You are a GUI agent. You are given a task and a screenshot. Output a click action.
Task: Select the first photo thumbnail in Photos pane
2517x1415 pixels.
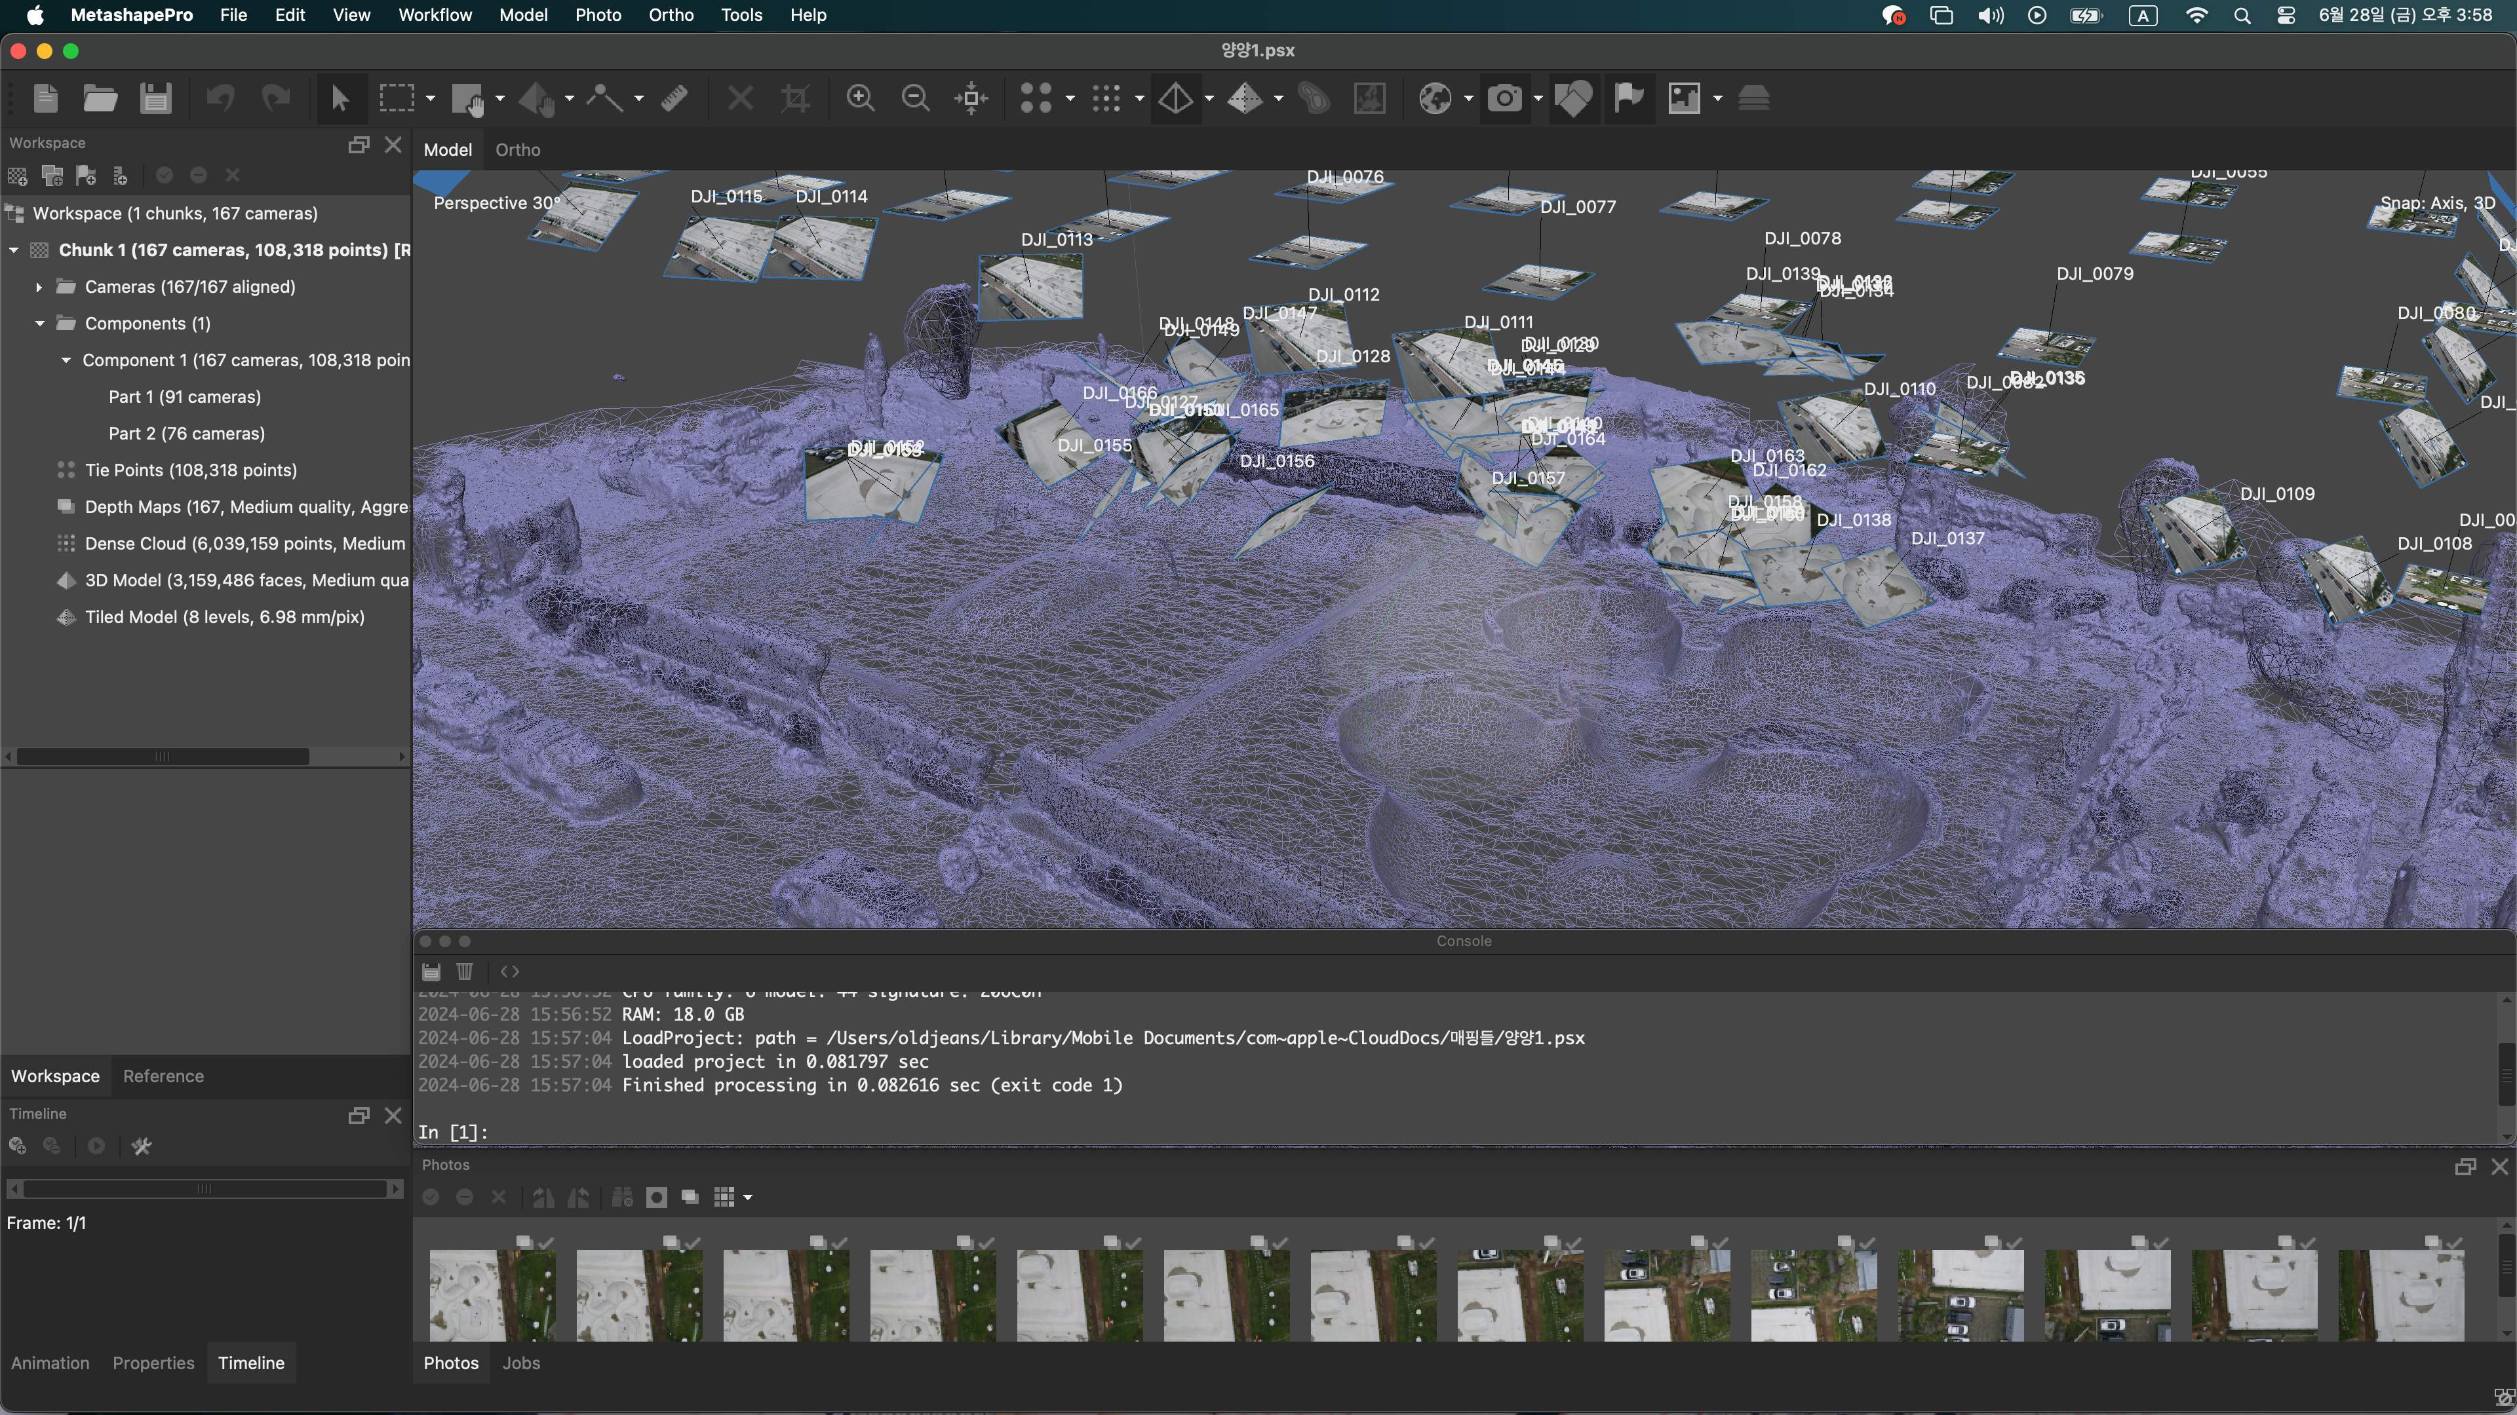click(492, 1296)
